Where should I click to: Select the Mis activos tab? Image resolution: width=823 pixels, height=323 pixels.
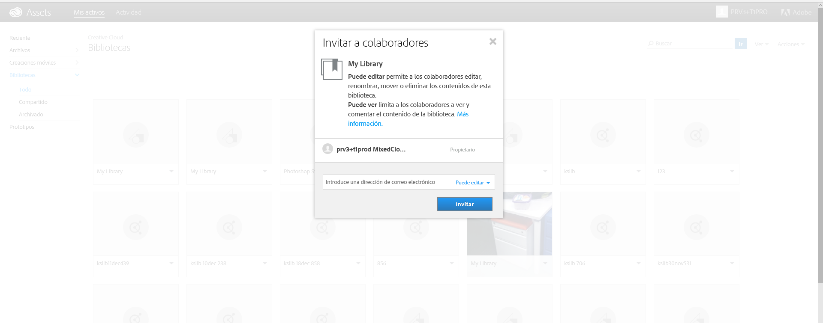[89, 12]
